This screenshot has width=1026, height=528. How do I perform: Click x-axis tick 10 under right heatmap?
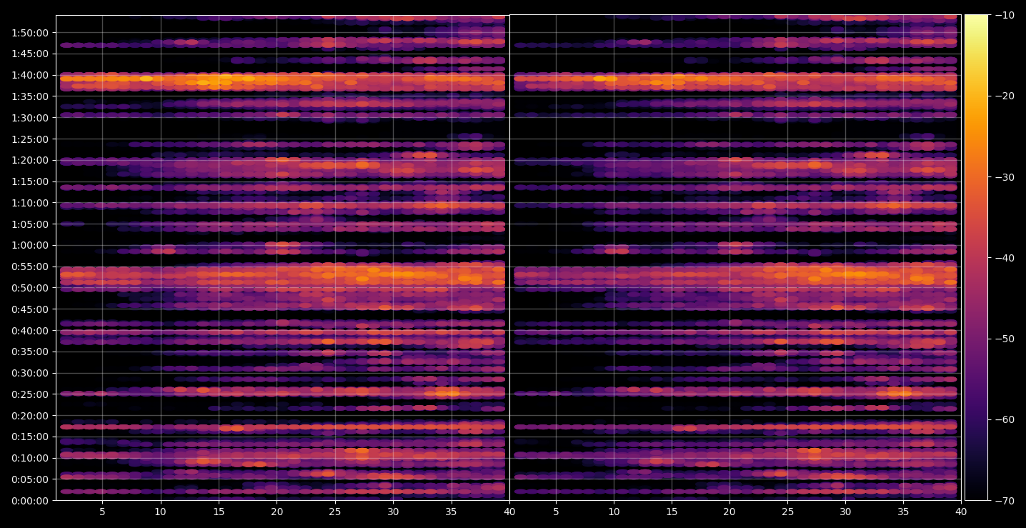[x=614, y=512]
